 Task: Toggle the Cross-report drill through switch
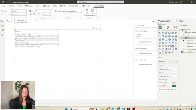click(174, 83)
